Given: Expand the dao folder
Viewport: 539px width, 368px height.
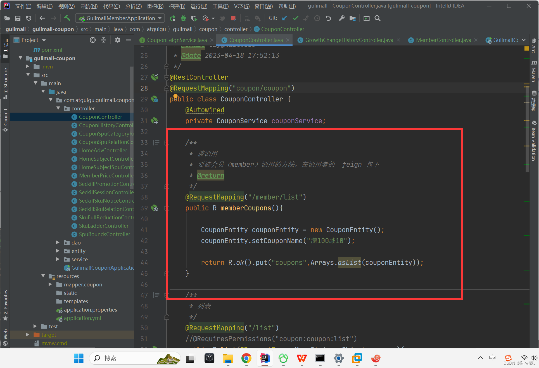Looking at the screenshot, I should click(58, 243).
